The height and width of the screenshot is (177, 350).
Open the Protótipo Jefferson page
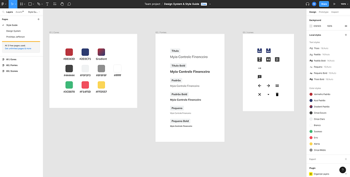click(x=15, y=37)
